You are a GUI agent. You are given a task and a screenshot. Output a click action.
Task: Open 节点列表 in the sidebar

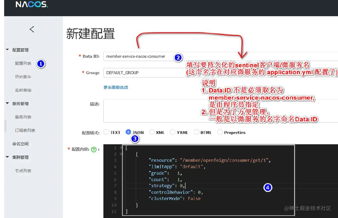[x=23, y=171]
